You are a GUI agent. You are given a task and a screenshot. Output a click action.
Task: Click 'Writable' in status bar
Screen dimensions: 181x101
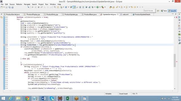pos(108,94)
